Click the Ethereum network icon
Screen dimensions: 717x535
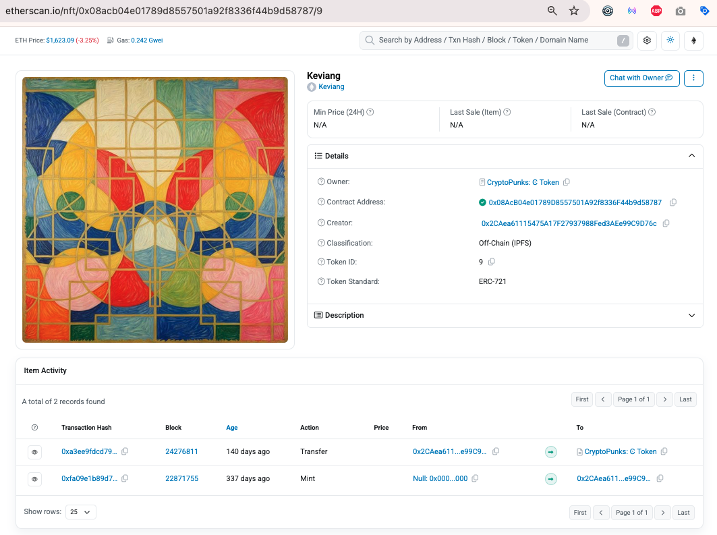click(693, 40)
